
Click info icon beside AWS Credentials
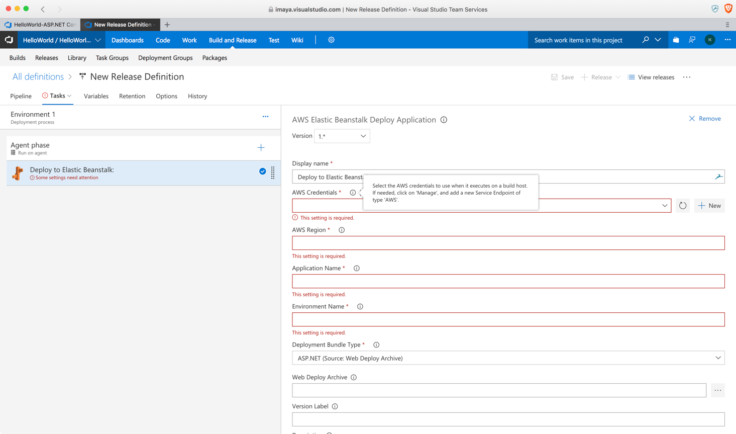pos(353,193)
